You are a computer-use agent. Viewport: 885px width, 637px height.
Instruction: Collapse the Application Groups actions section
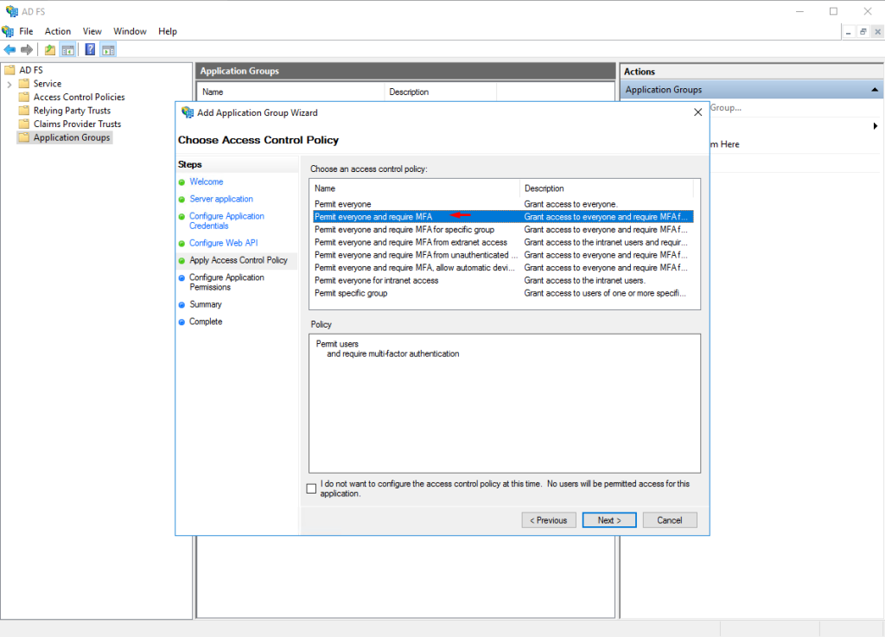(875, 90)
